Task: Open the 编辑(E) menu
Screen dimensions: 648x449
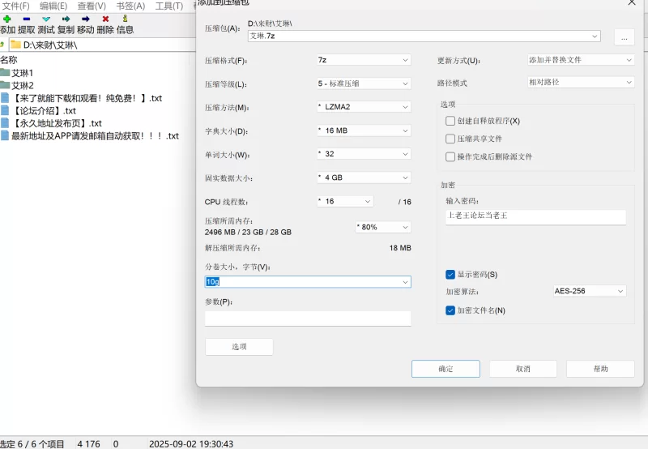Action: pos(53,6)
